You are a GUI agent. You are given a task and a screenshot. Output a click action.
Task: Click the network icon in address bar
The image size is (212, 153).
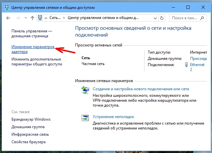40,18
